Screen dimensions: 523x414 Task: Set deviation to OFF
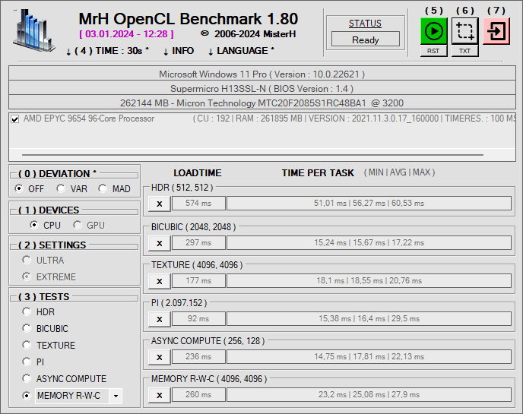19,188
